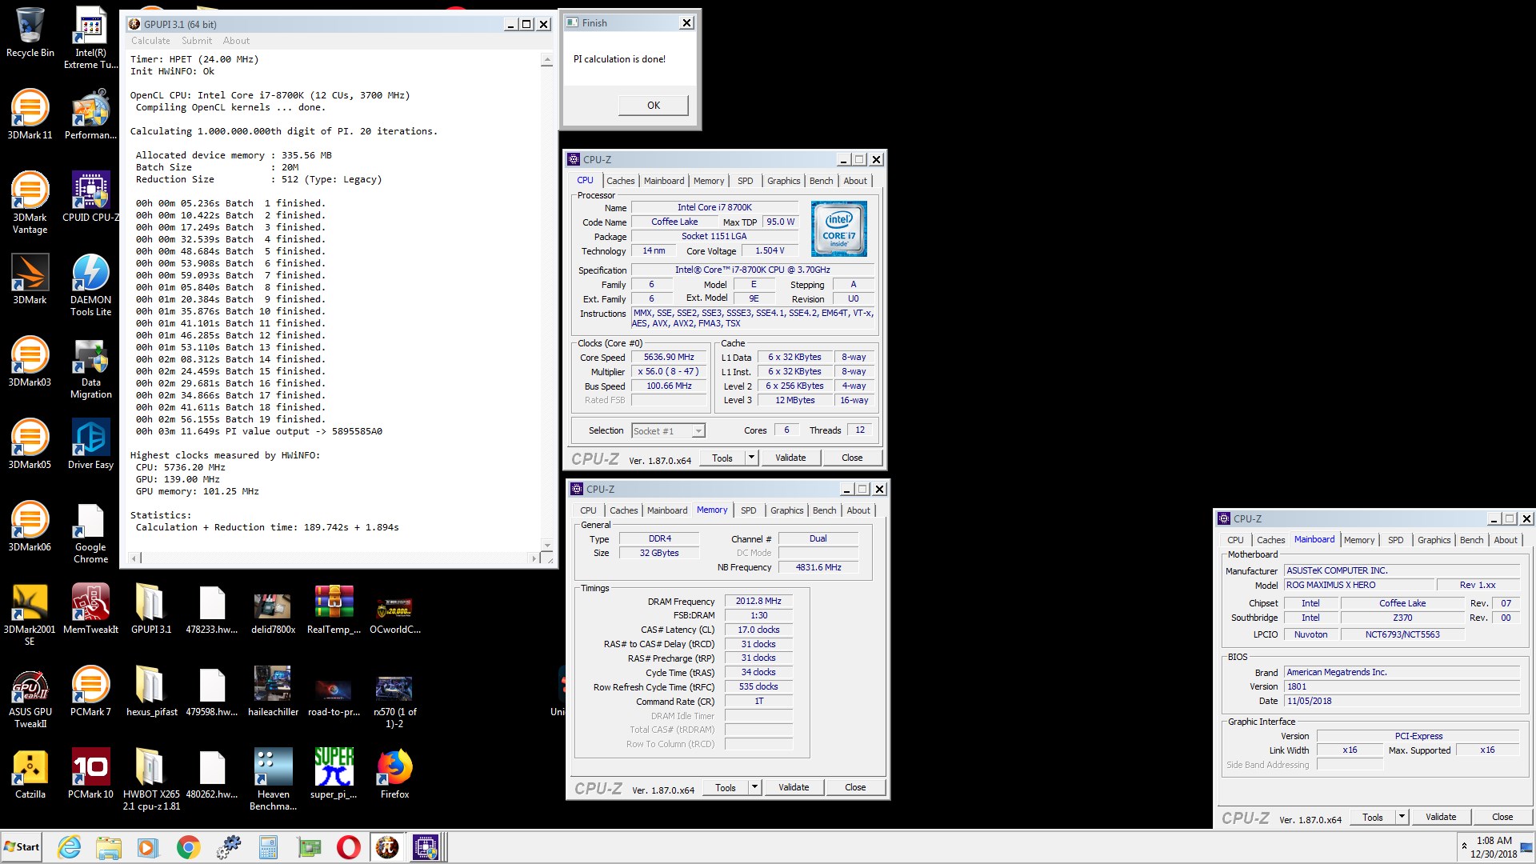Launch Driver Easy desktop shortcut

[90, 444]
